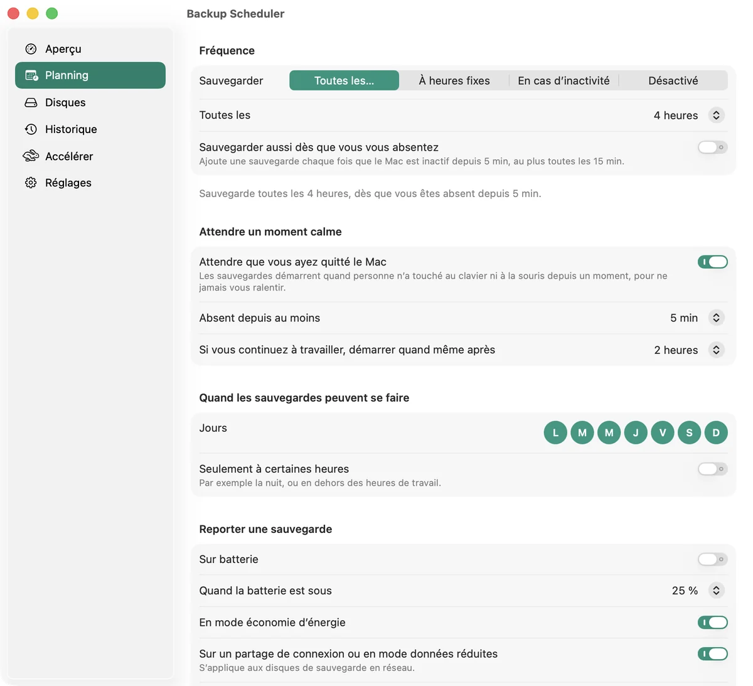Image resolution: width=753 pixels, height=686 pixels.
Task: Click the Disques drive icon
Action: [31, 102]
